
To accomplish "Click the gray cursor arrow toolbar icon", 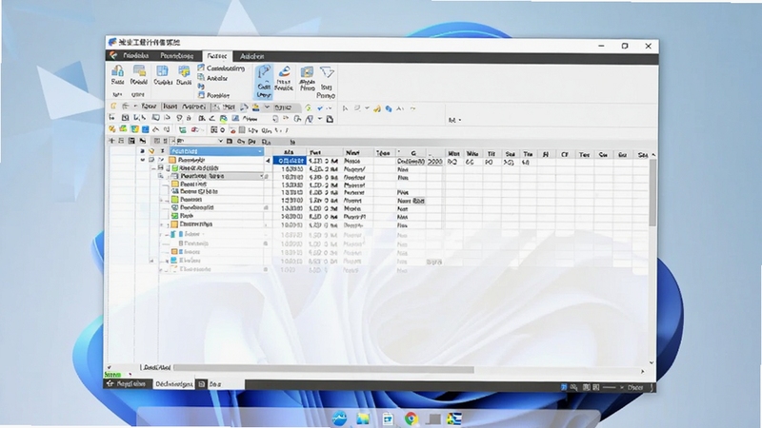I will (x=345, y=108).
